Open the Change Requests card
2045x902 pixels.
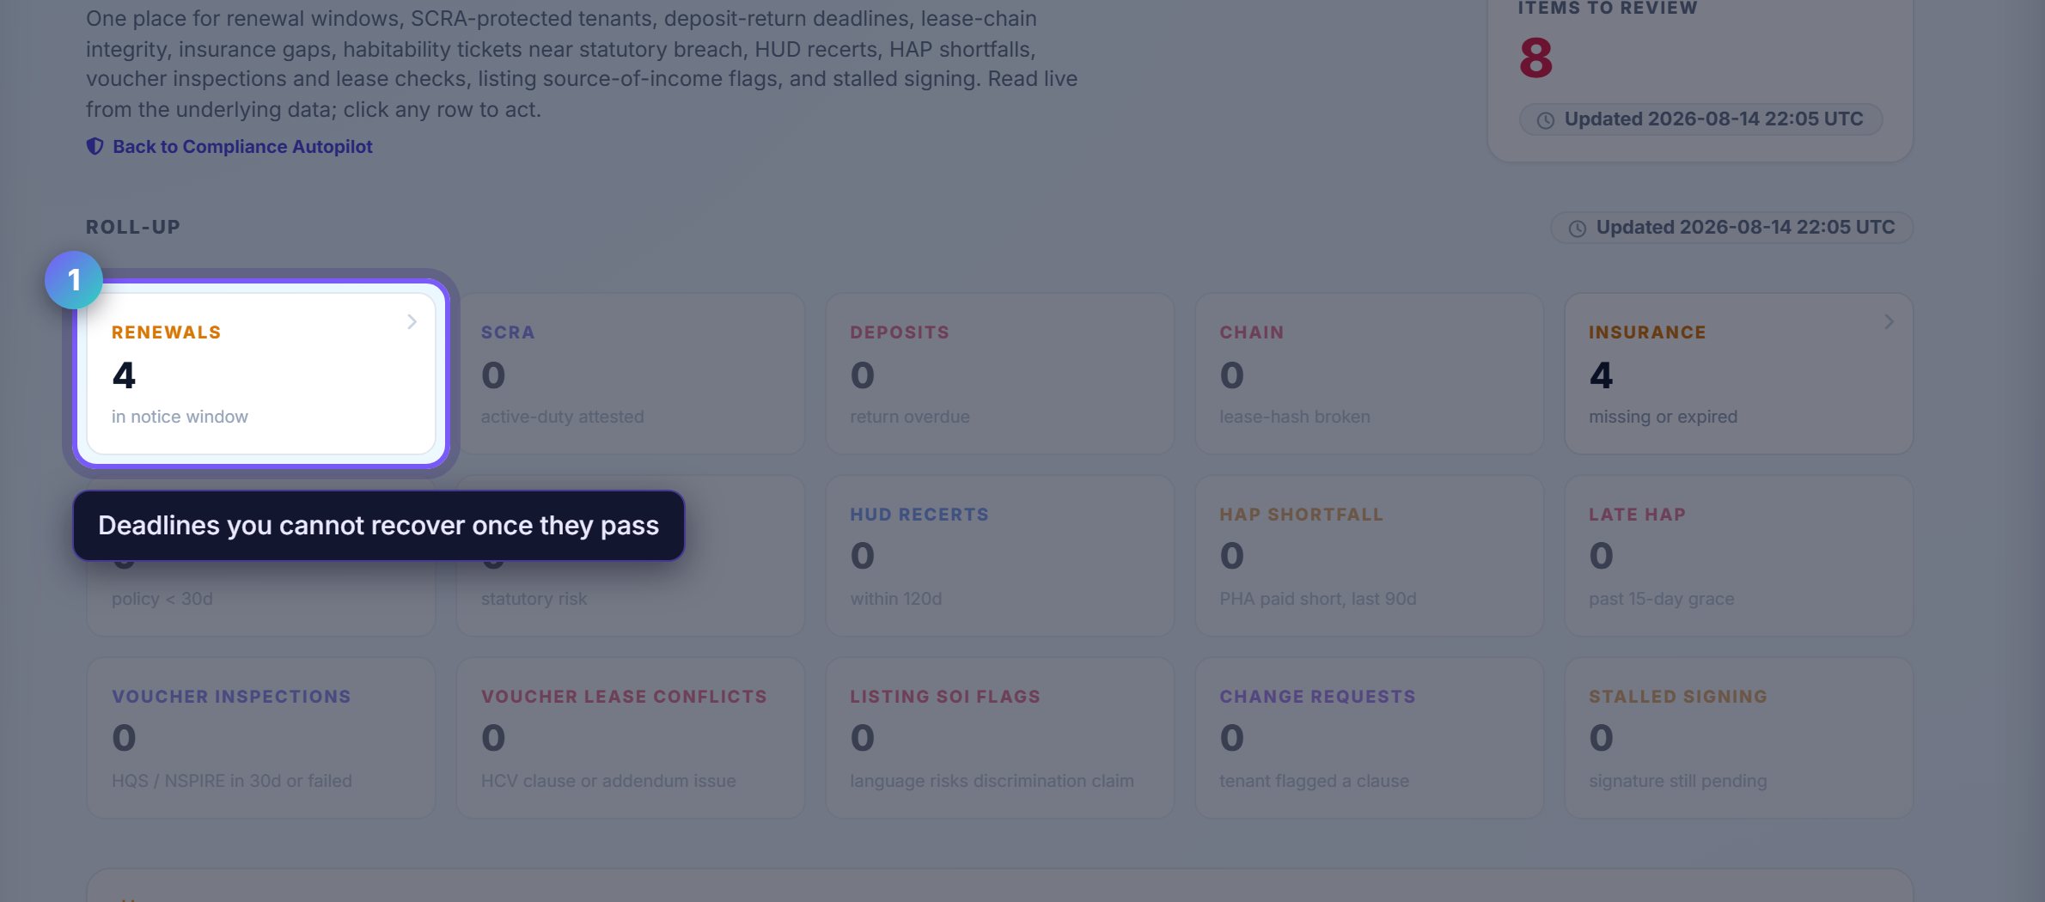click(1370, 738)
